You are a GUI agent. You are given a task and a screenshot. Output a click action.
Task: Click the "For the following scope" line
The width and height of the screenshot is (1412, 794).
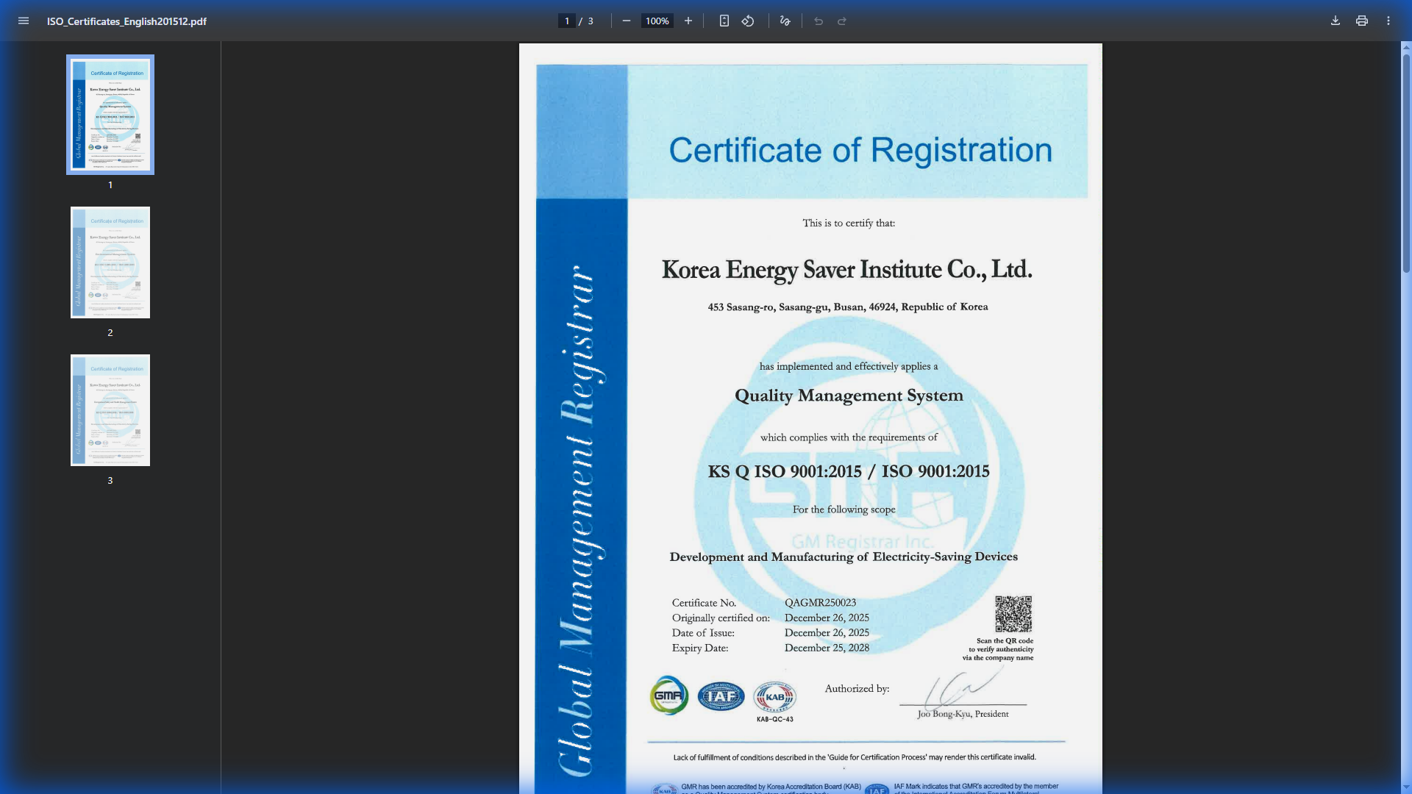click(x=844, y=509)
